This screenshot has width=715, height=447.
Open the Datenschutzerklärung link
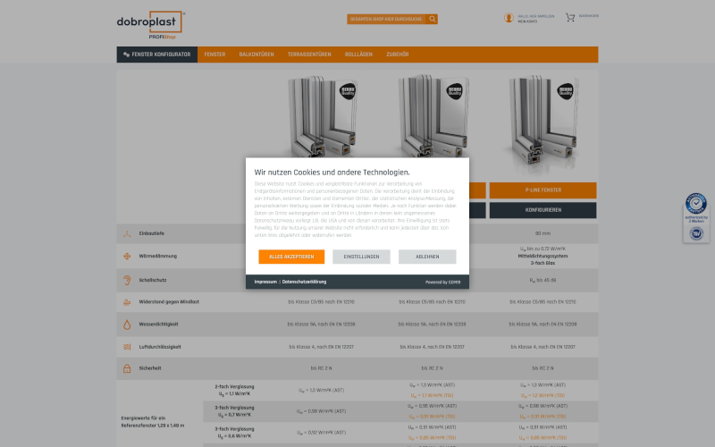coord(305,282)
